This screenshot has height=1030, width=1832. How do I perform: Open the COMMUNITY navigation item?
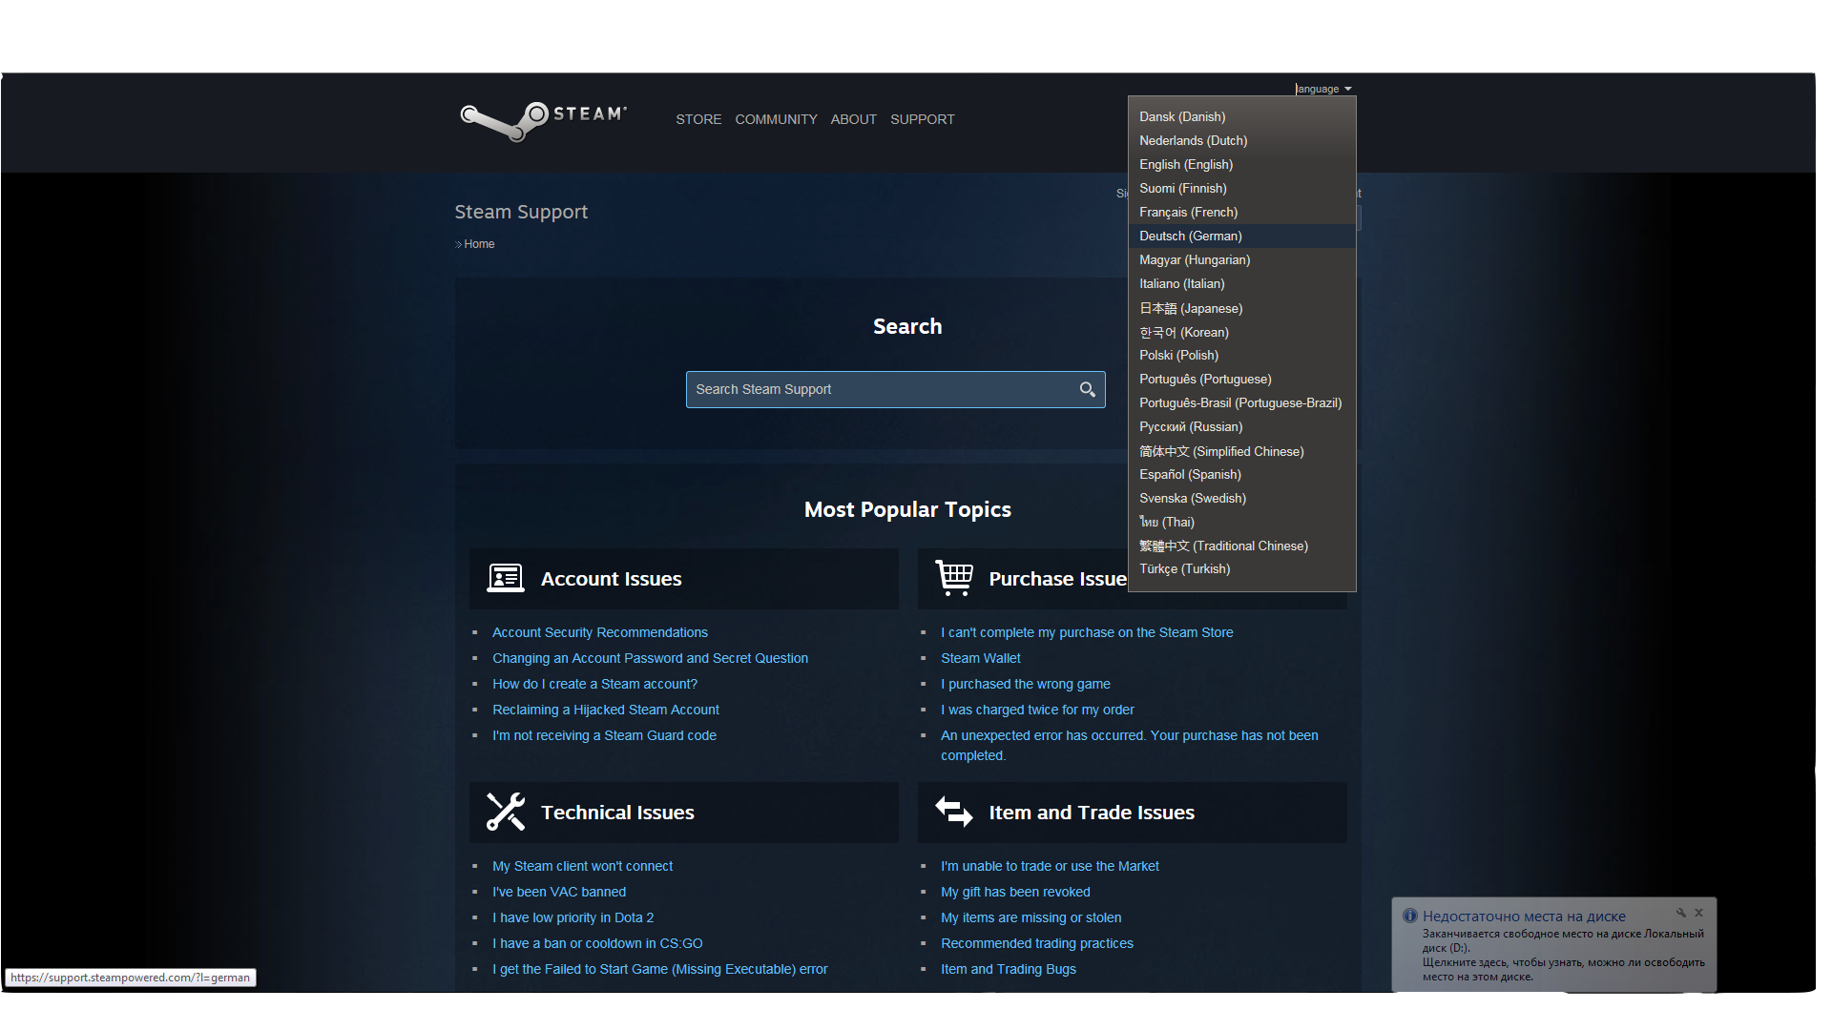776,119
